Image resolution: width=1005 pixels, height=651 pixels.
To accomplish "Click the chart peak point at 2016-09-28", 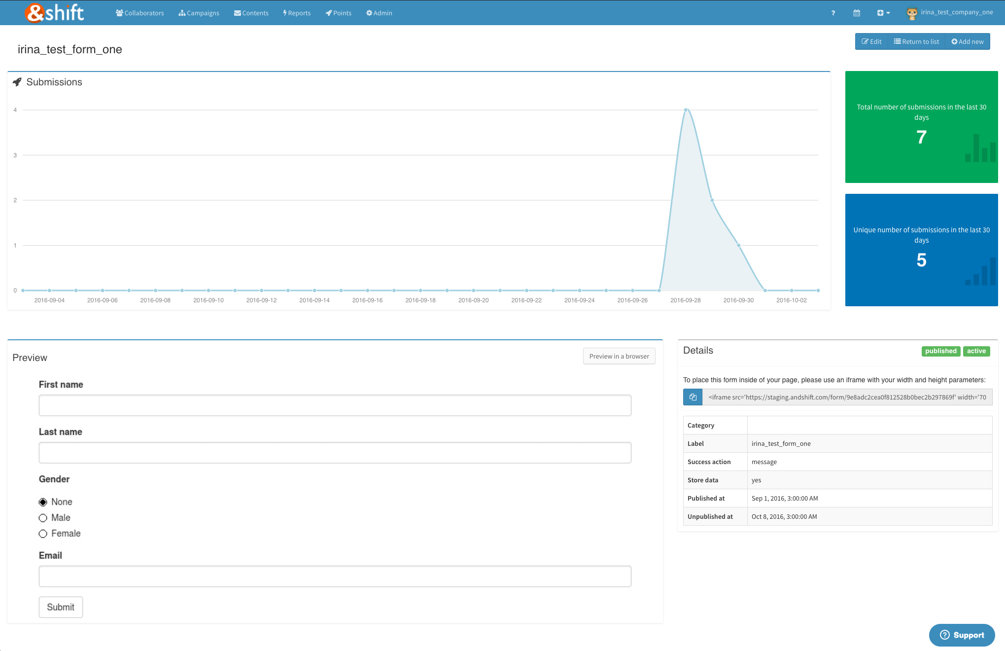I will 686,110.
